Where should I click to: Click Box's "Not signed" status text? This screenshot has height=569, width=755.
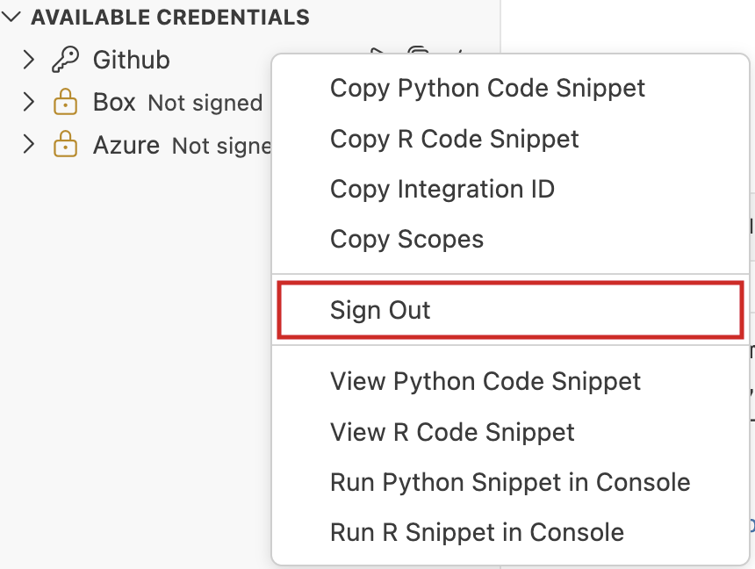pos(205,104)
